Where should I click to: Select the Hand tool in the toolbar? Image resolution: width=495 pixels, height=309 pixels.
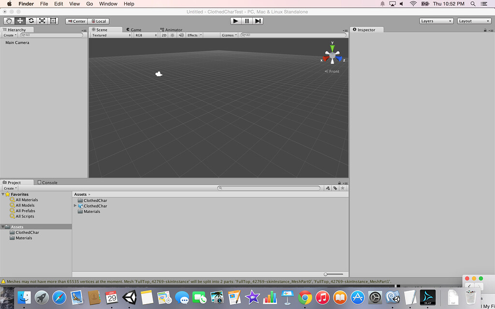tap(9, 21)
